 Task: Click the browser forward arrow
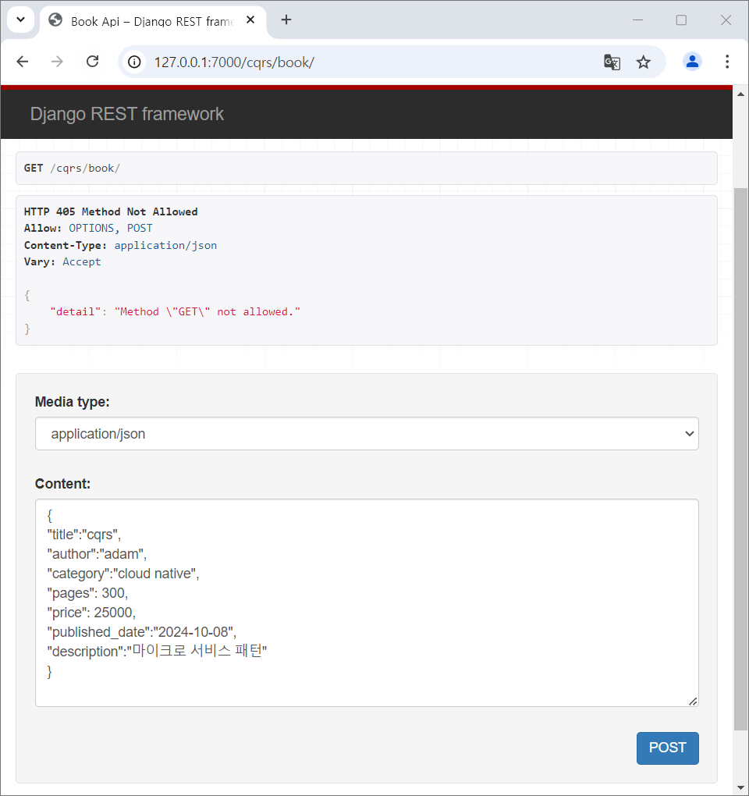click(57, 62)
